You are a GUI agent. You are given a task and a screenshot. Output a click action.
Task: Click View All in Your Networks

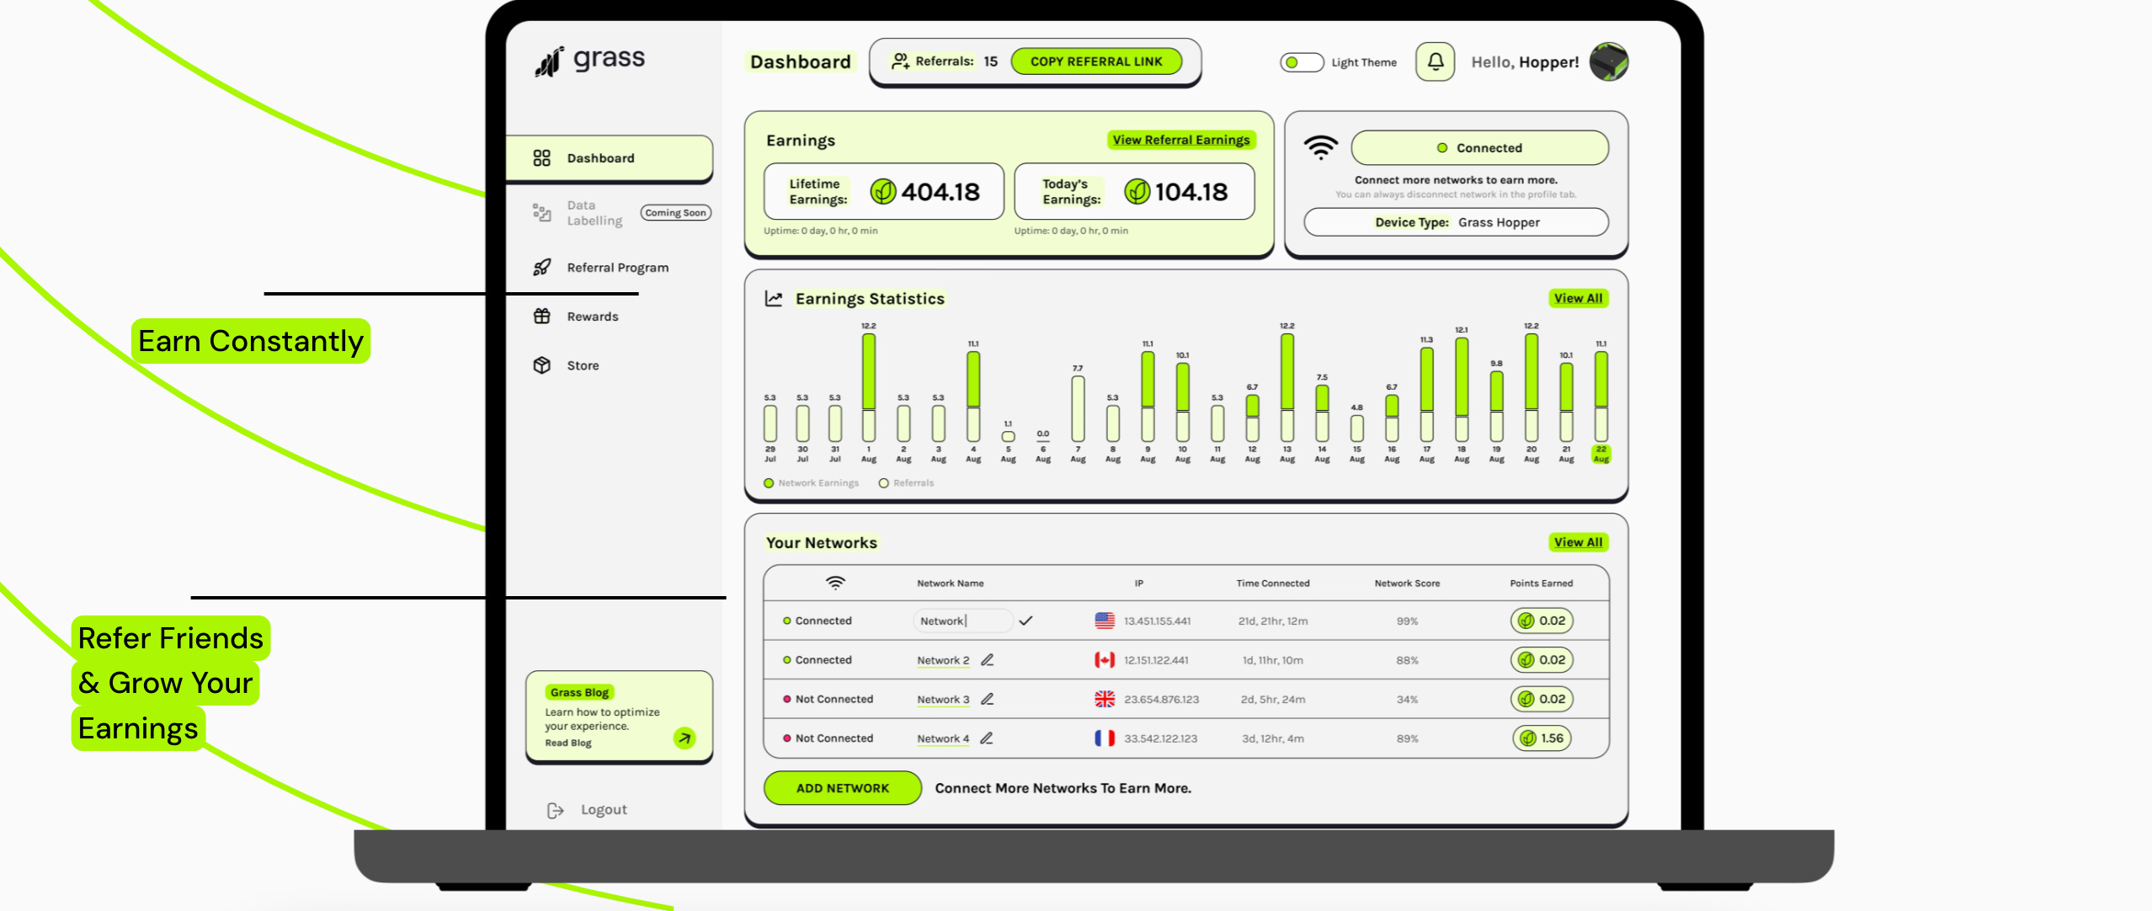tap(1578, 542)
